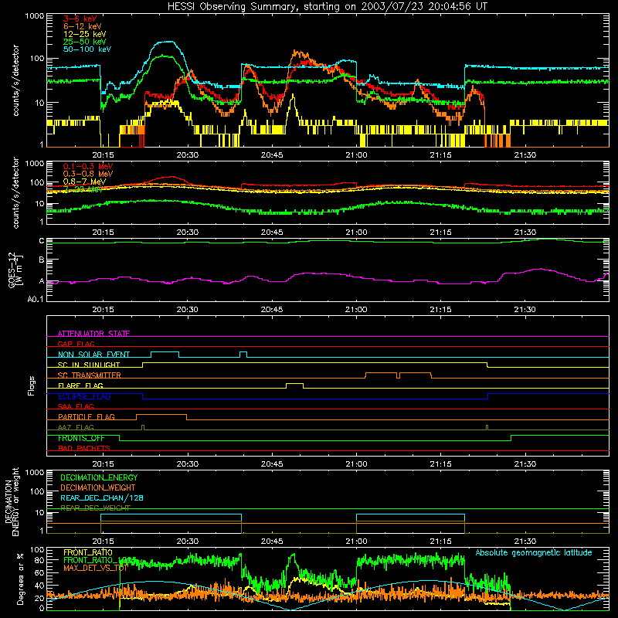Click the BAD_PACKETS flag label
The height and width of the screenshot is (618, 618).
(84, 448)
